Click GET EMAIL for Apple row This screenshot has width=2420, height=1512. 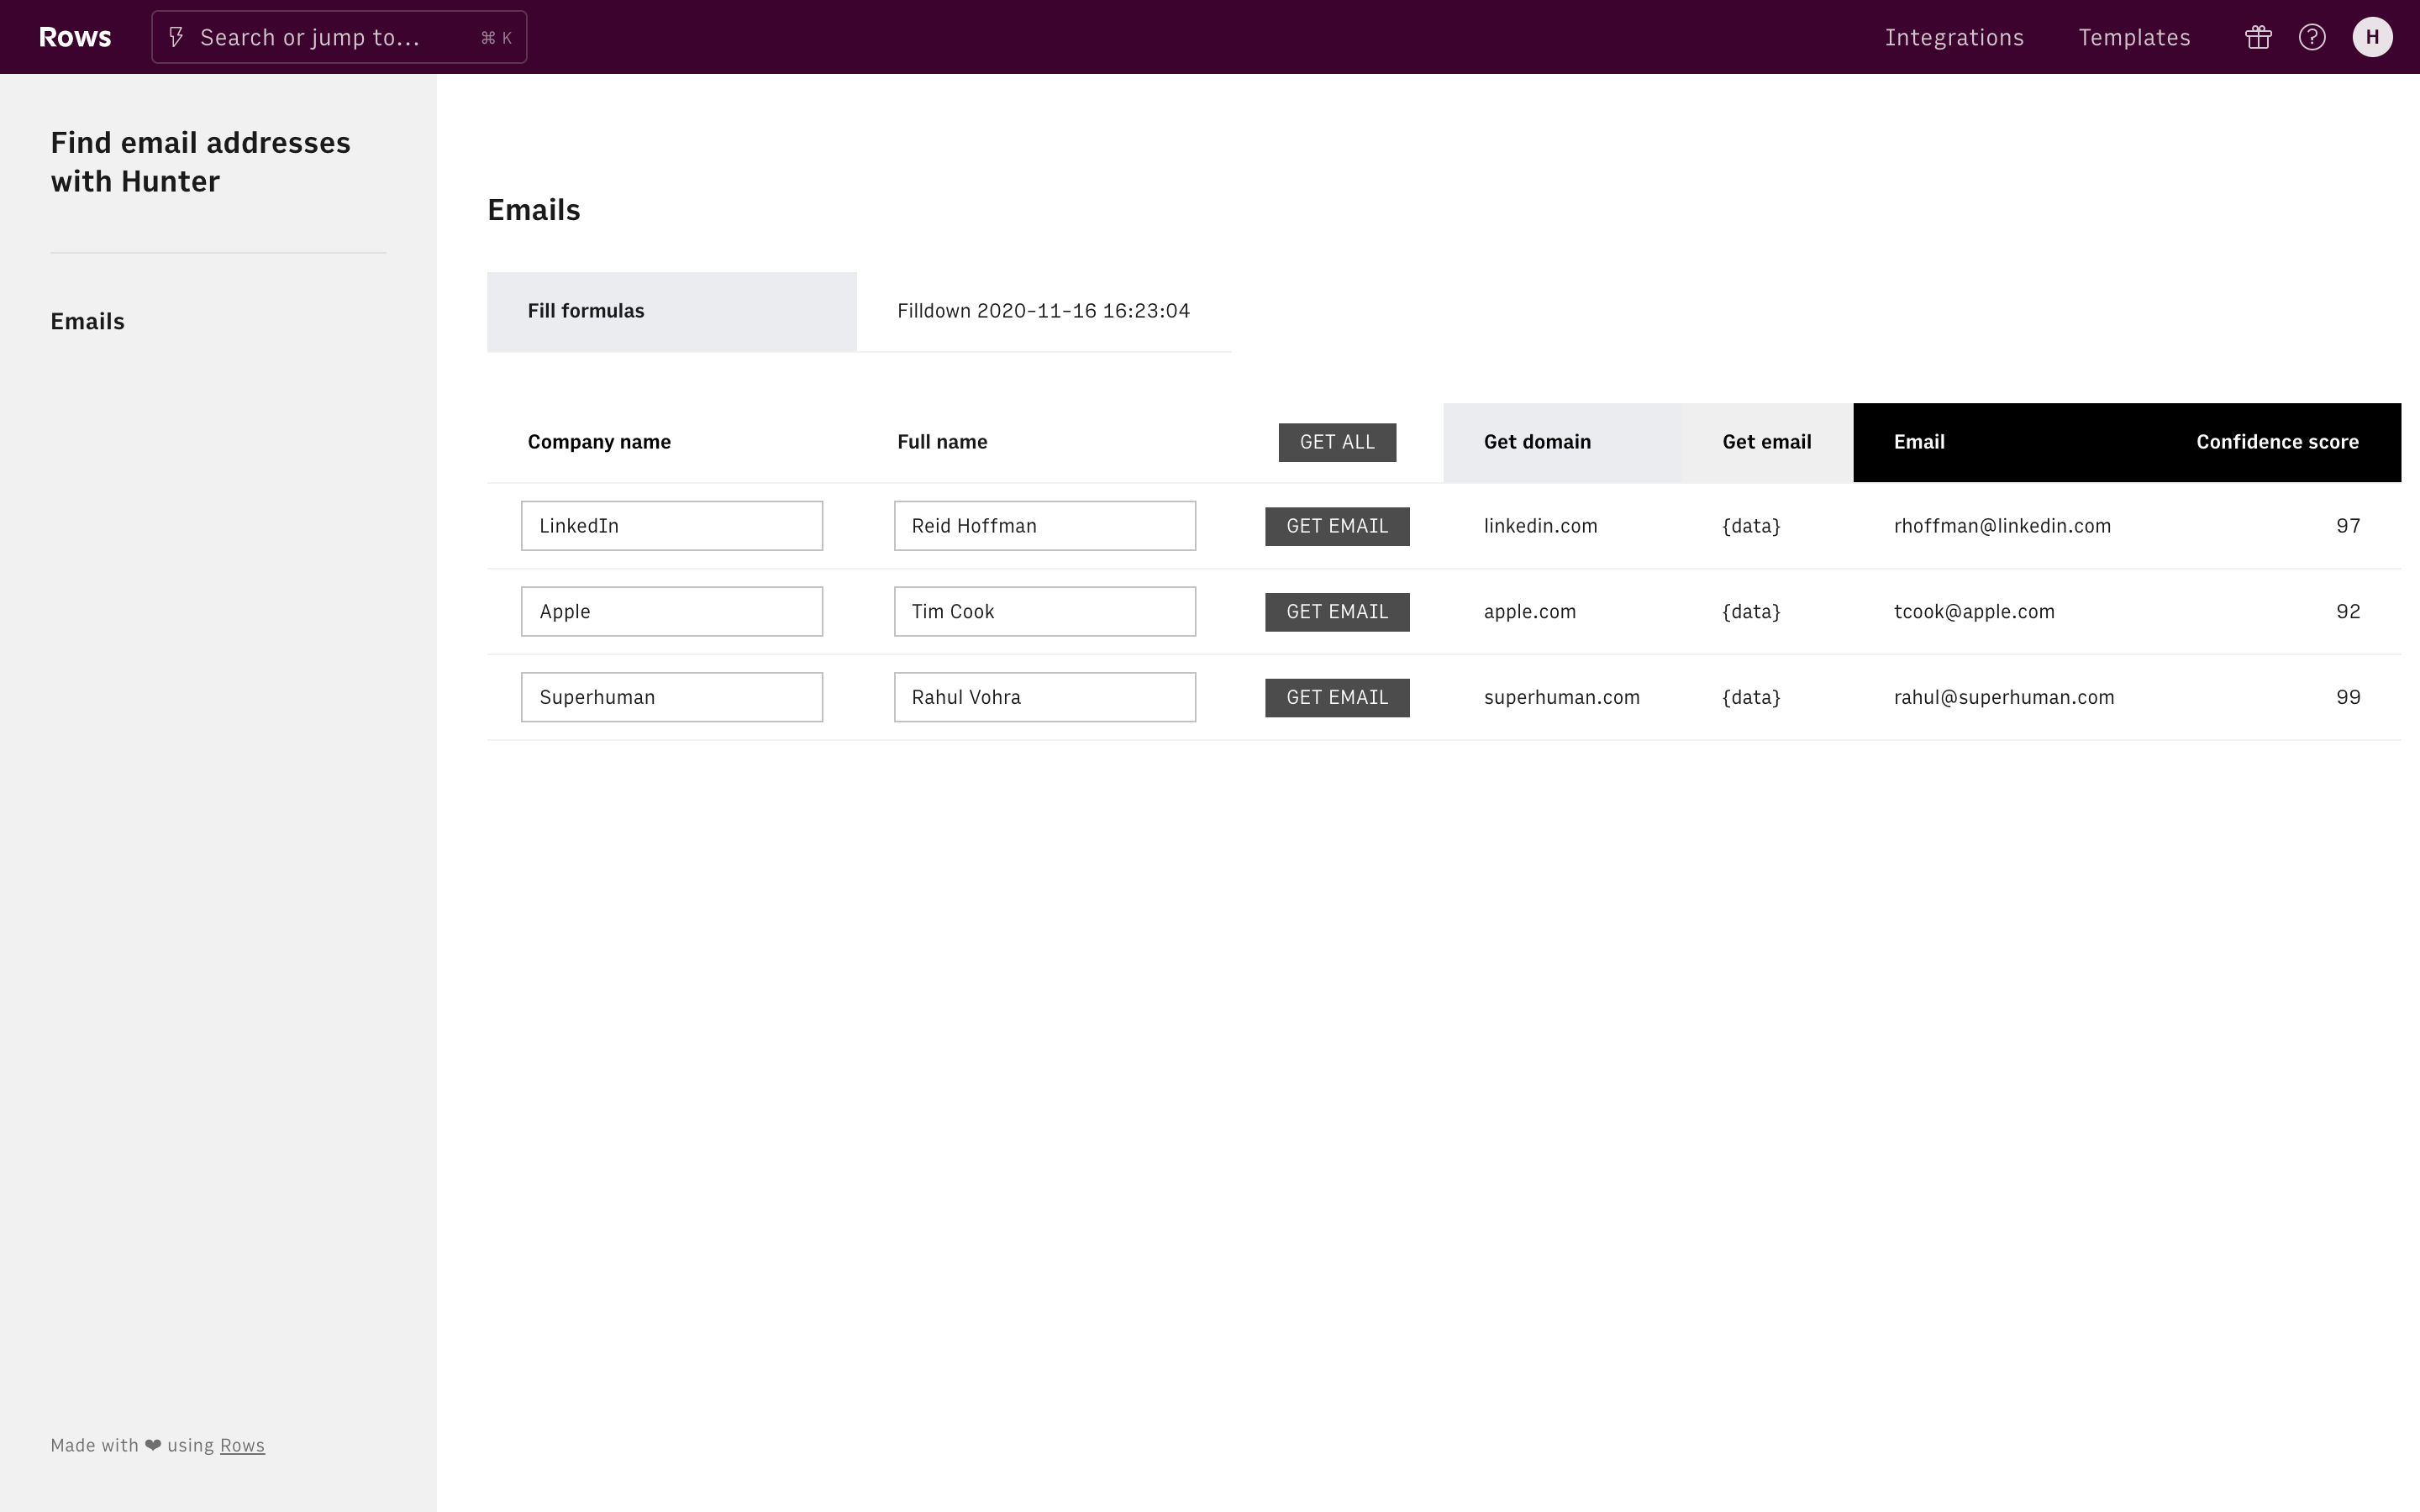(x=1337, y=612)
